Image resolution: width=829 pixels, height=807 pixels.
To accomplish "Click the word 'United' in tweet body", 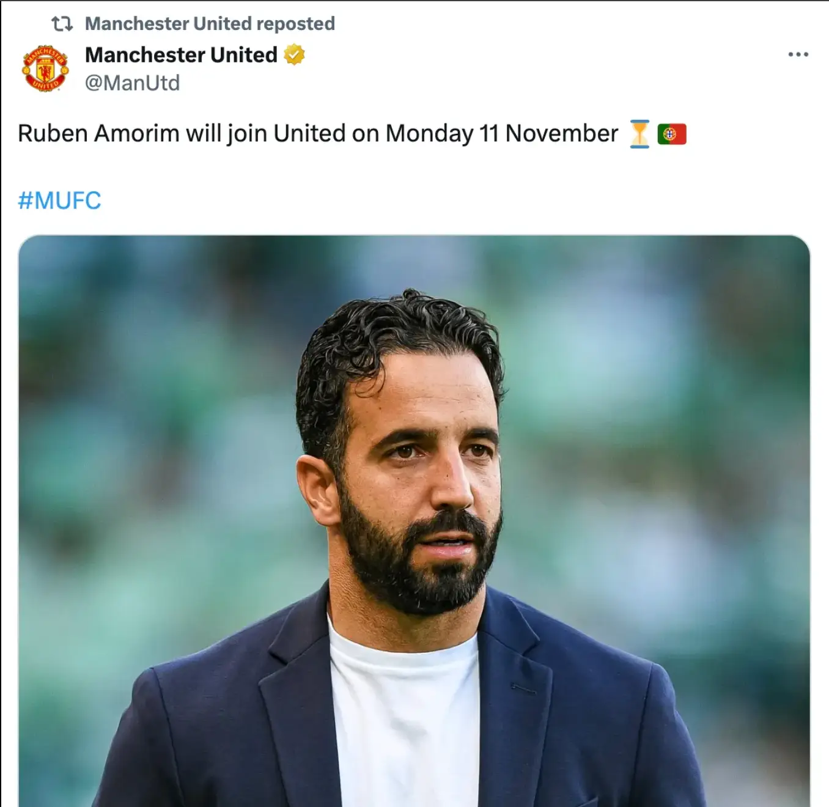I will pos(309,134).
